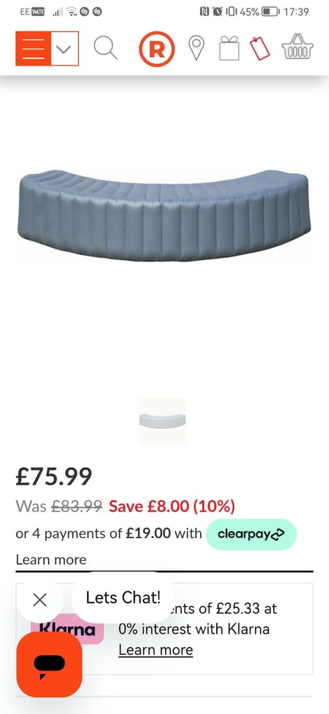The width and height of the screenshot is (329, 714).
Task: Open the store locator pin icon
Action: (x=196, y=48)
